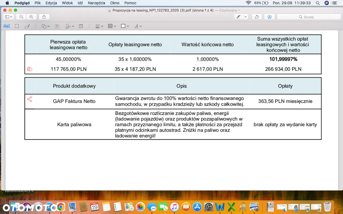This screenshot has width=343, height=214.
Task: Open the Plik menu
Action: [x=38, y=3]
